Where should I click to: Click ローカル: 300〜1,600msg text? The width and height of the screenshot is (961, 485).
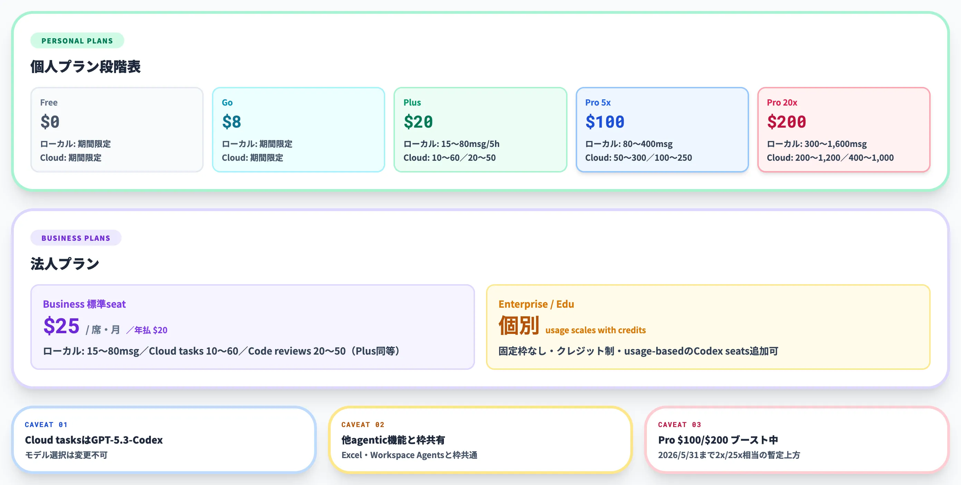(817, 144)
